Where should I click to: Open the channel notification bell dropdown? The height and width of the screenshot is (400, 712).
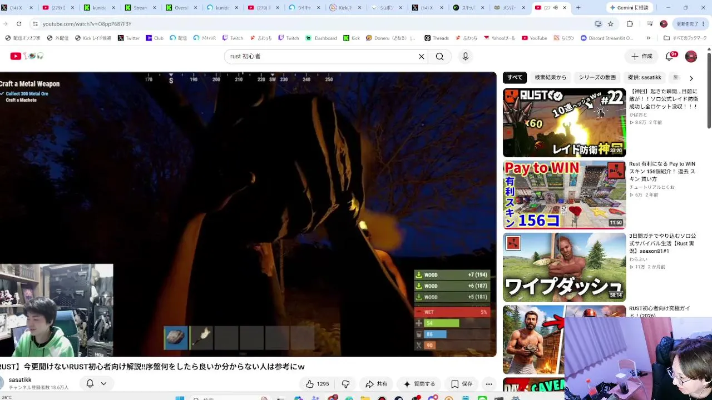(96, 383)
